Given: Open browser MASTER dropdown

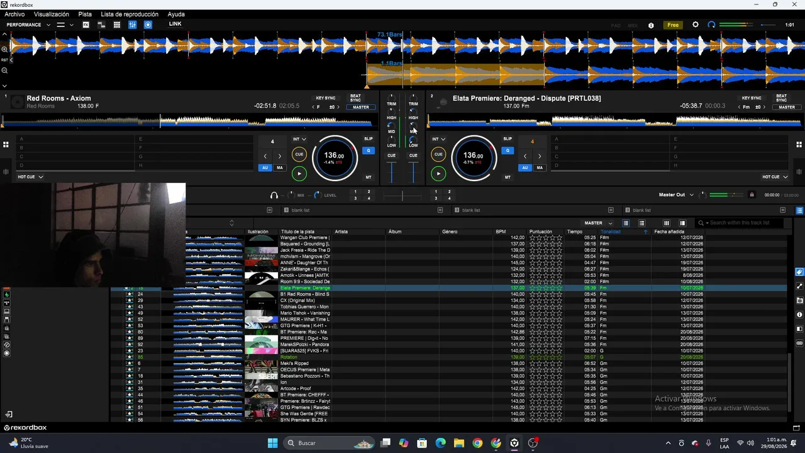Looking at the screenshot, I should (x=598, y=223).
